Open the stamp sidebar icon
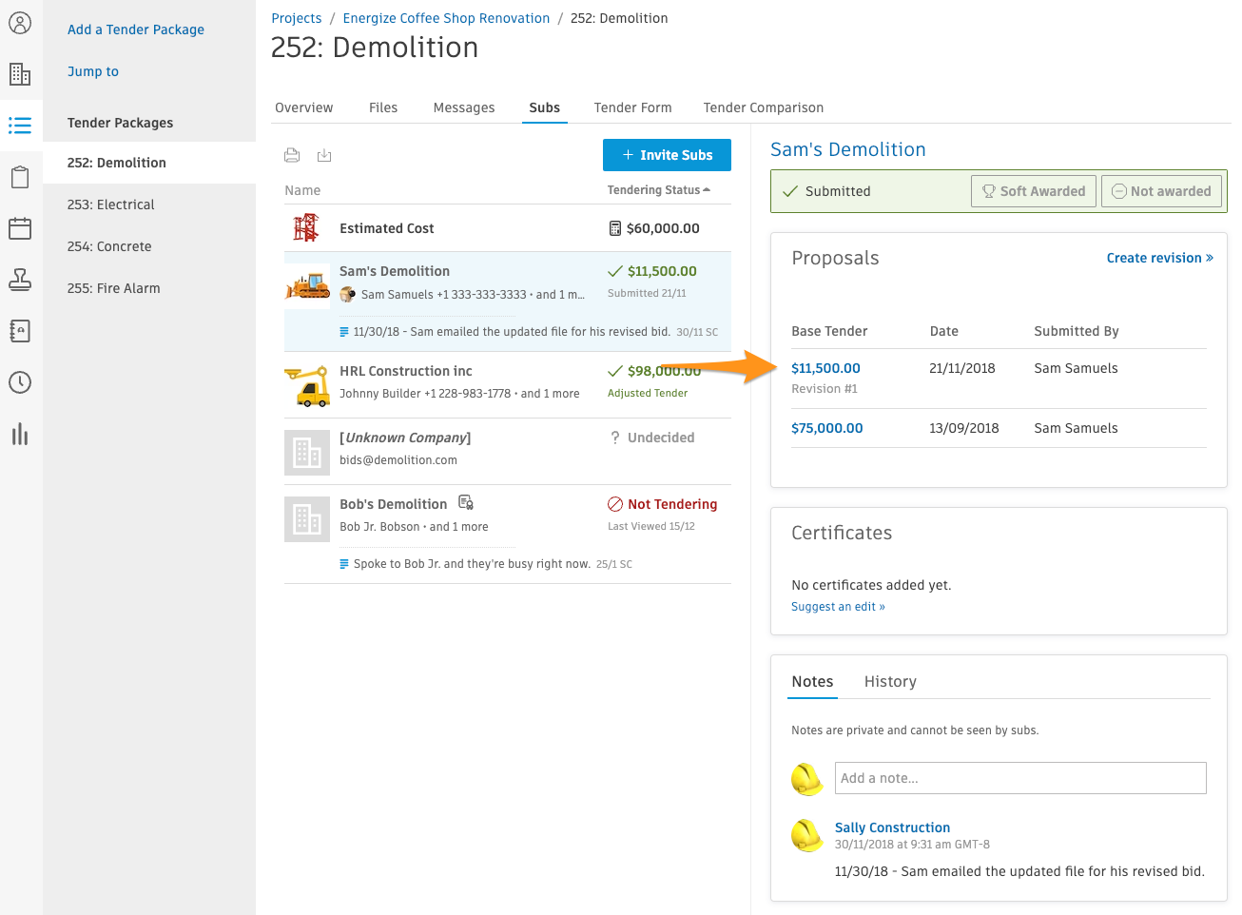The image size is (1242, 915). coord(20,280)
